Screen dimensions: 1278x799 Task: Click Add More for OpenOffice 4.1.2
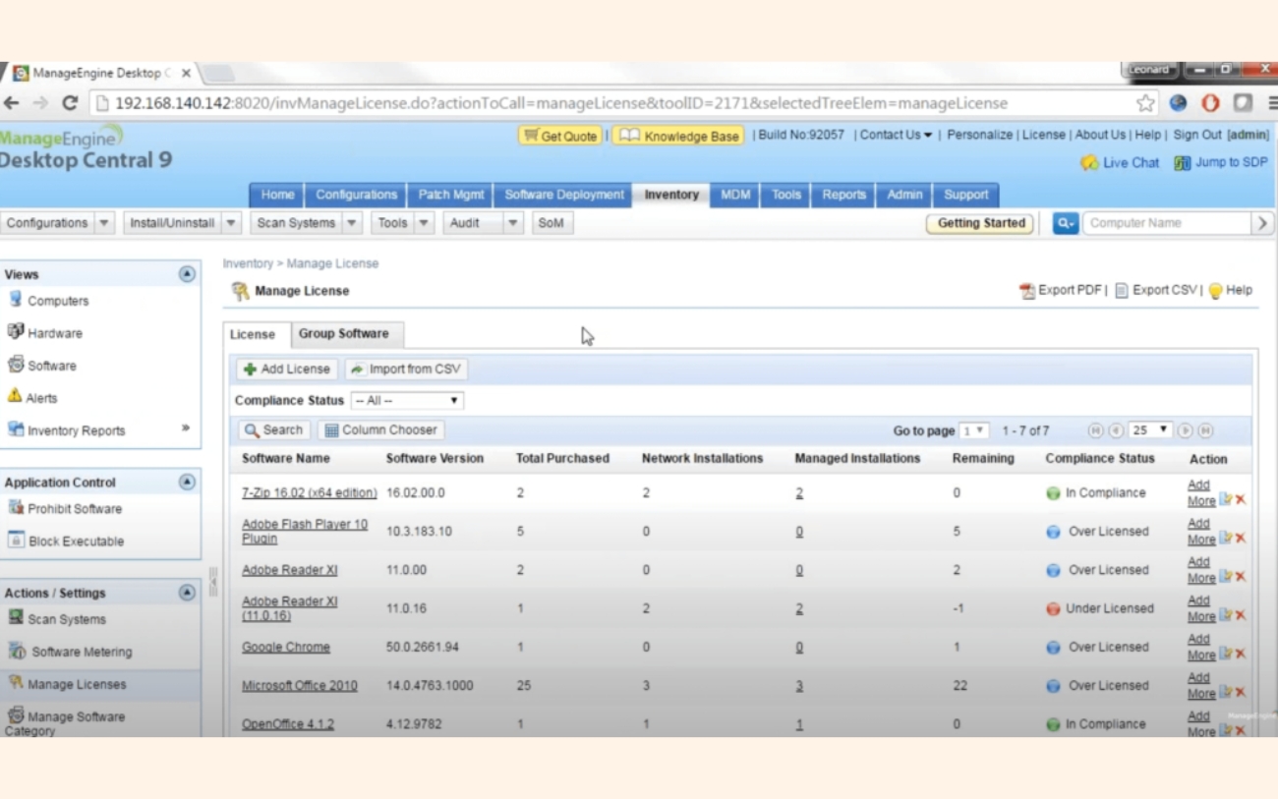point(1200,724)
